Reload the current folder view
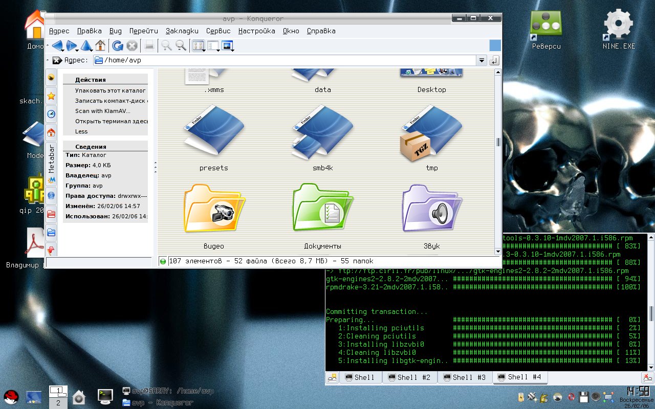The height and width of the screenshot is (409, 655). pos(118,46)
